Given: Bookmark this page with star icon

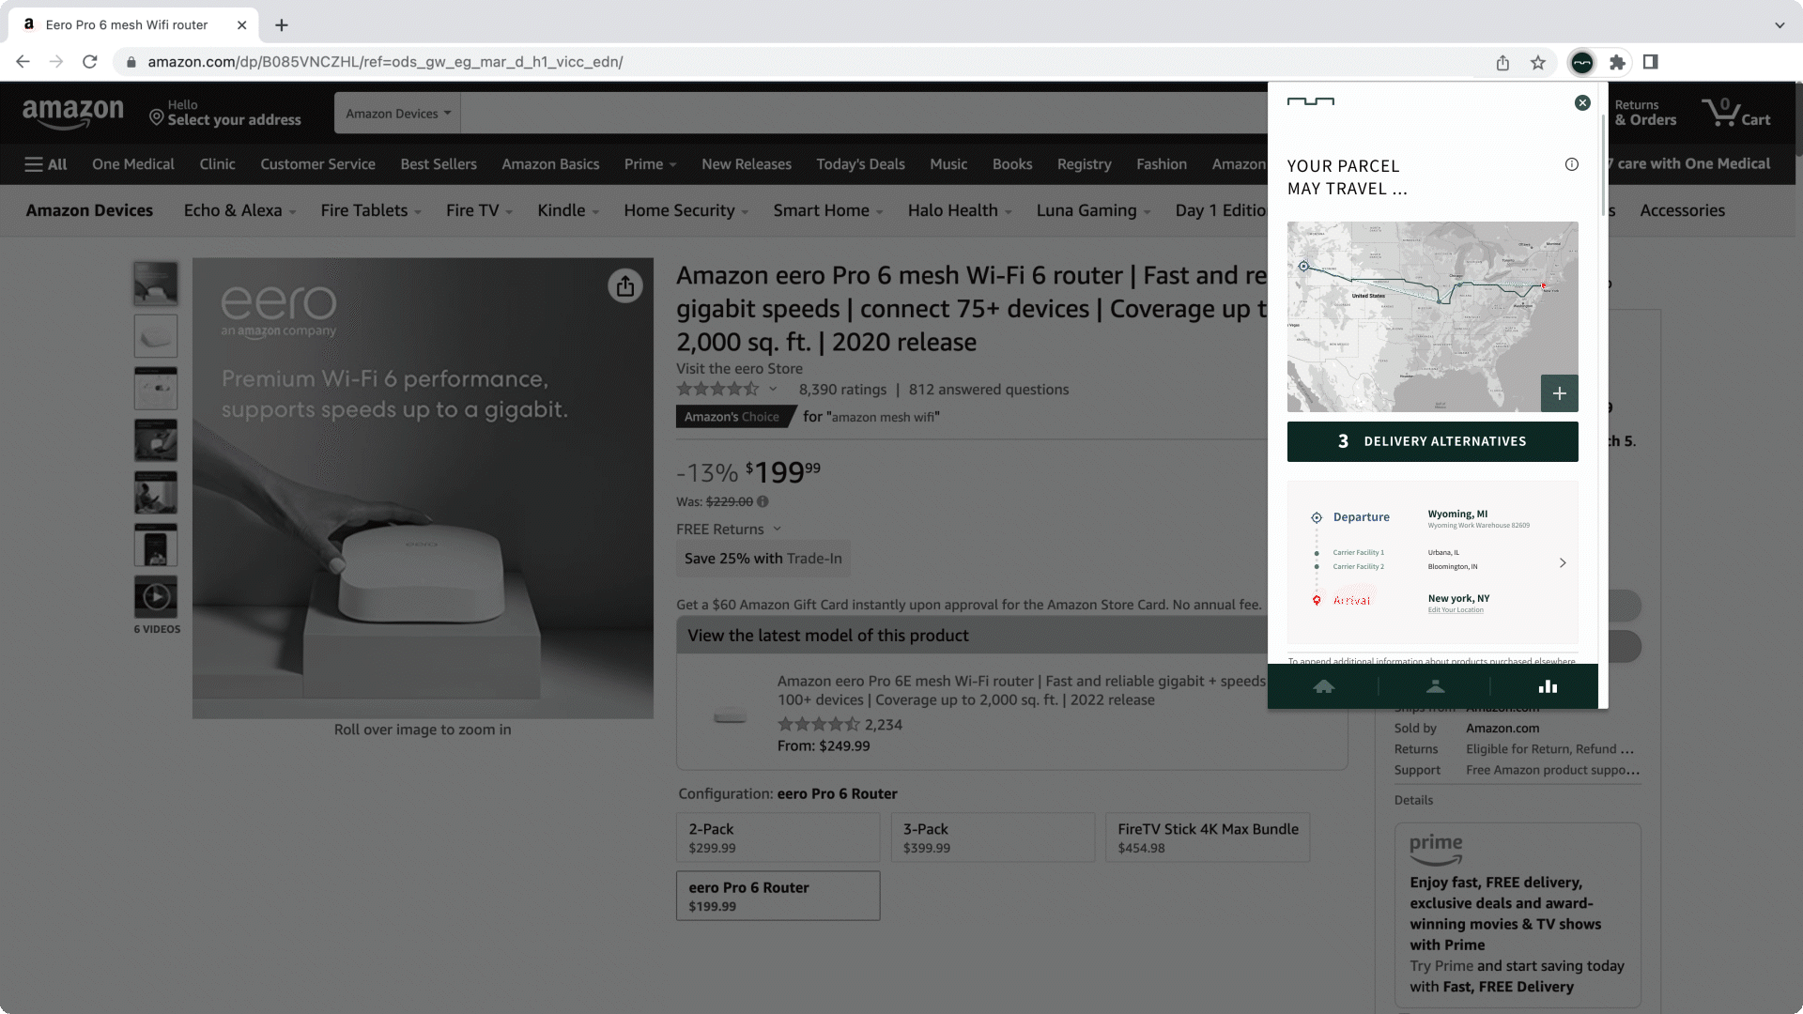Looking at the screenshot, I should (1538, 63).
